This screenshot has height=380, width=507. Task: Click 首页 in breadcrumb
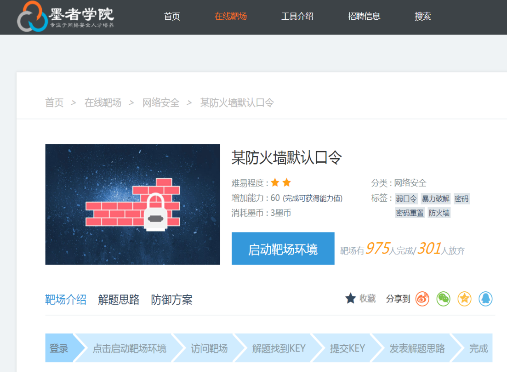[54, 103]
